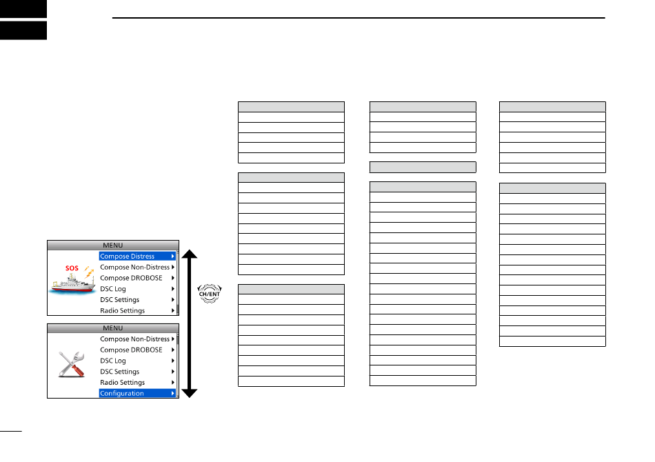Click the scrollbar of the tools-icon menu
The image size is (655, 462).
pyautogui.click(x=177, y=365)
